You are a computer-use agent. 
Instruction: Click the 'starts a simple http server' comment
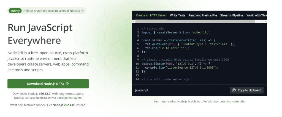click(185, 60)
